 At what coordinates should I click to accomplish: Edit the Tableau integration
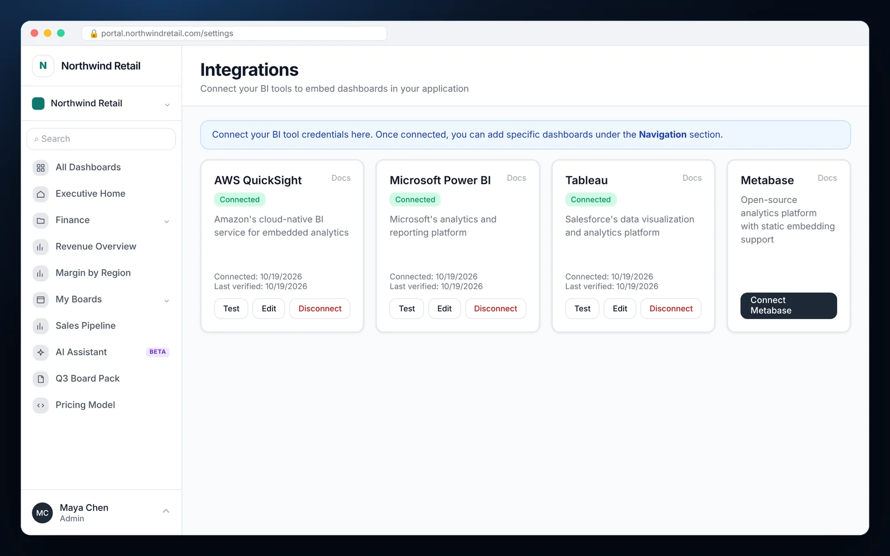(620, 309)
